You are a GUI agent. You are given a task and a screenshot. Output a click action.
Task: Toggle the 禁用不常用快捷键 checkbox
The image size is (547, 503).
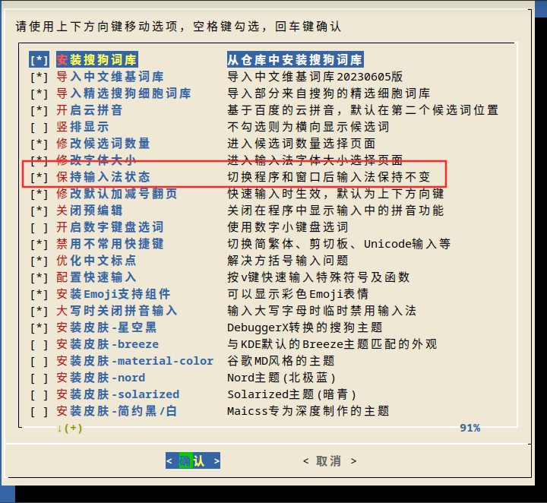coord(39,244)
